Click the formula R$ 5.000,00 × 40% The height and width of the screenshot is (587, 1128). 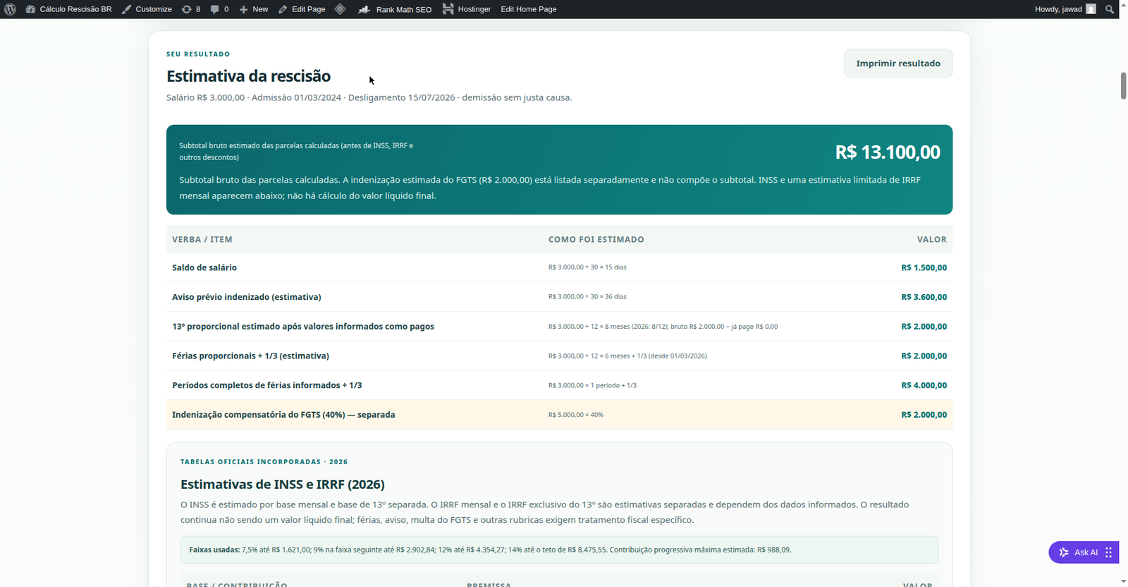pyautogui.click(x=576, y=415)
